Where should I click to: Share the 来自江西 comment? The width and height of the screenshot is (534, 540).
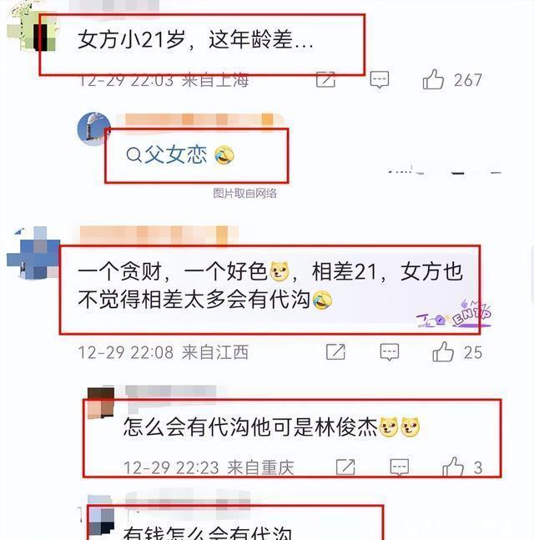coord(335,352)
